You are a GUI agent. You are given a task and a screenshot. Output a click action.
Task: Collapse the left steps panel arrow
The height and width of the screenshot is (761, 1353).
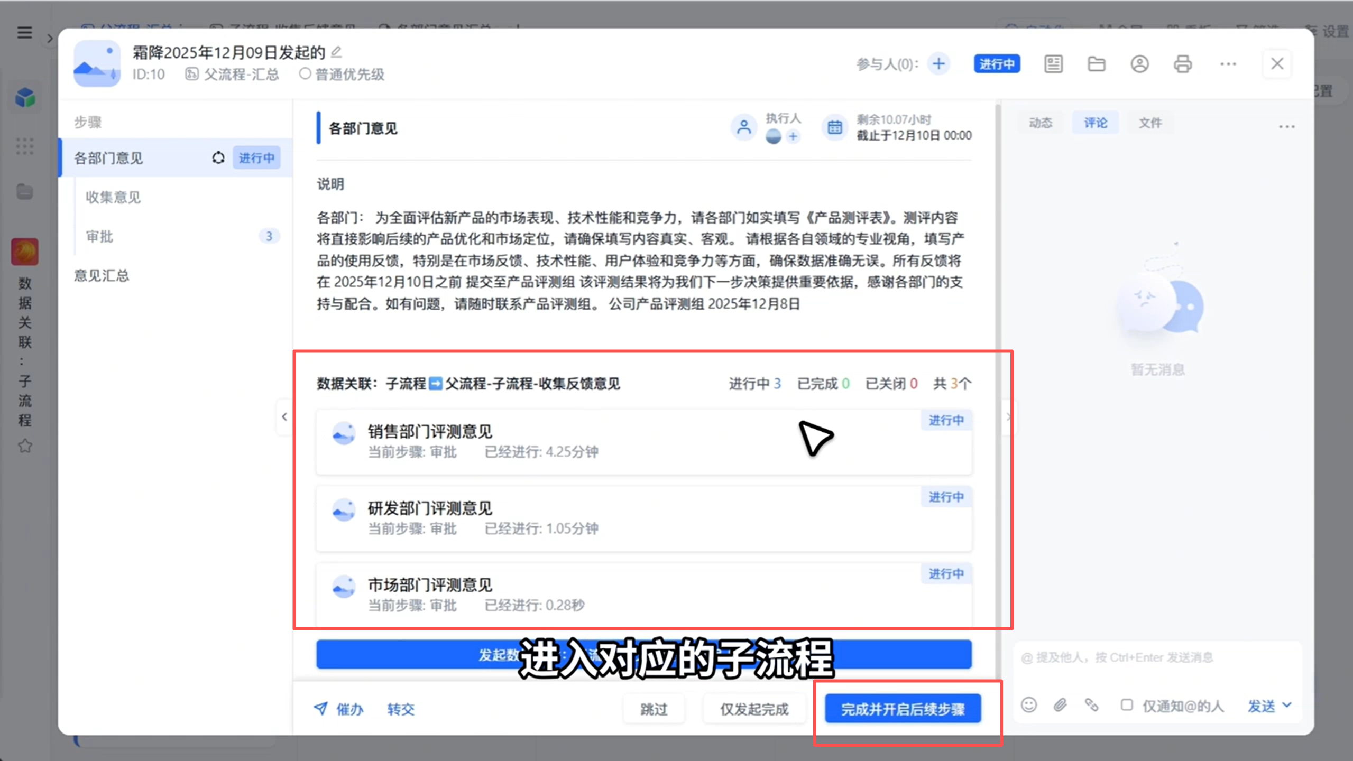pyautogui.click(x=284, y=417)
